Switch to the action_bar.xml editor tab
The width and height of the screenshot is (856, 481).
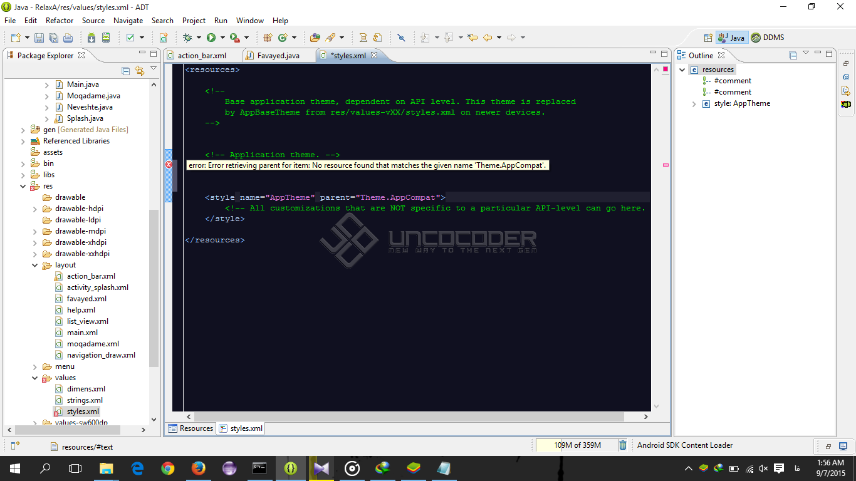(x=202, y=55)
